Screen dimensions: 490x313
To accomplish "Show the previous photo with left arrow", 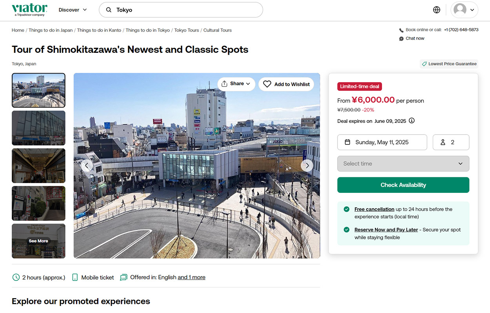I will click(87, 165).
